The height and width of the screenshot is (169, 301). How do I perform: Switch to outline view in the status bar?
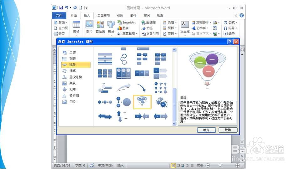click(x=187, y=165)
